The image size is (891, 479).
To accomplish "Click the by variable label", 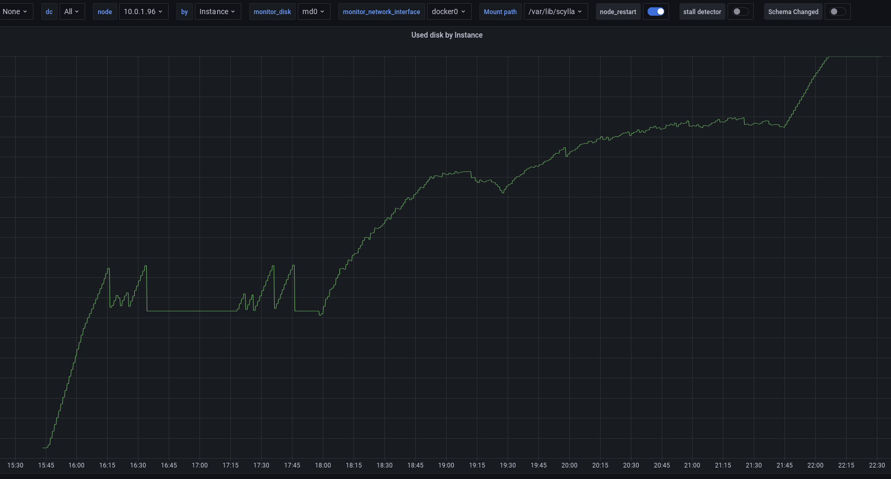I will point(184,11).
